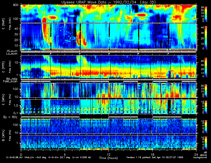The image size is (211, 163).
Task: Click the 'U-S=5.36 AU' footer value
Action: tap(14, 157)
